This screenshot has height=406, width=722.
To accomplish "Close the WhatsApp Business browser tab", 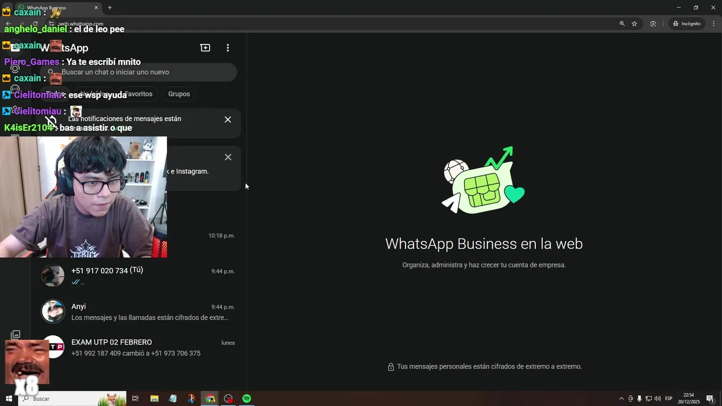I will 96,8.
